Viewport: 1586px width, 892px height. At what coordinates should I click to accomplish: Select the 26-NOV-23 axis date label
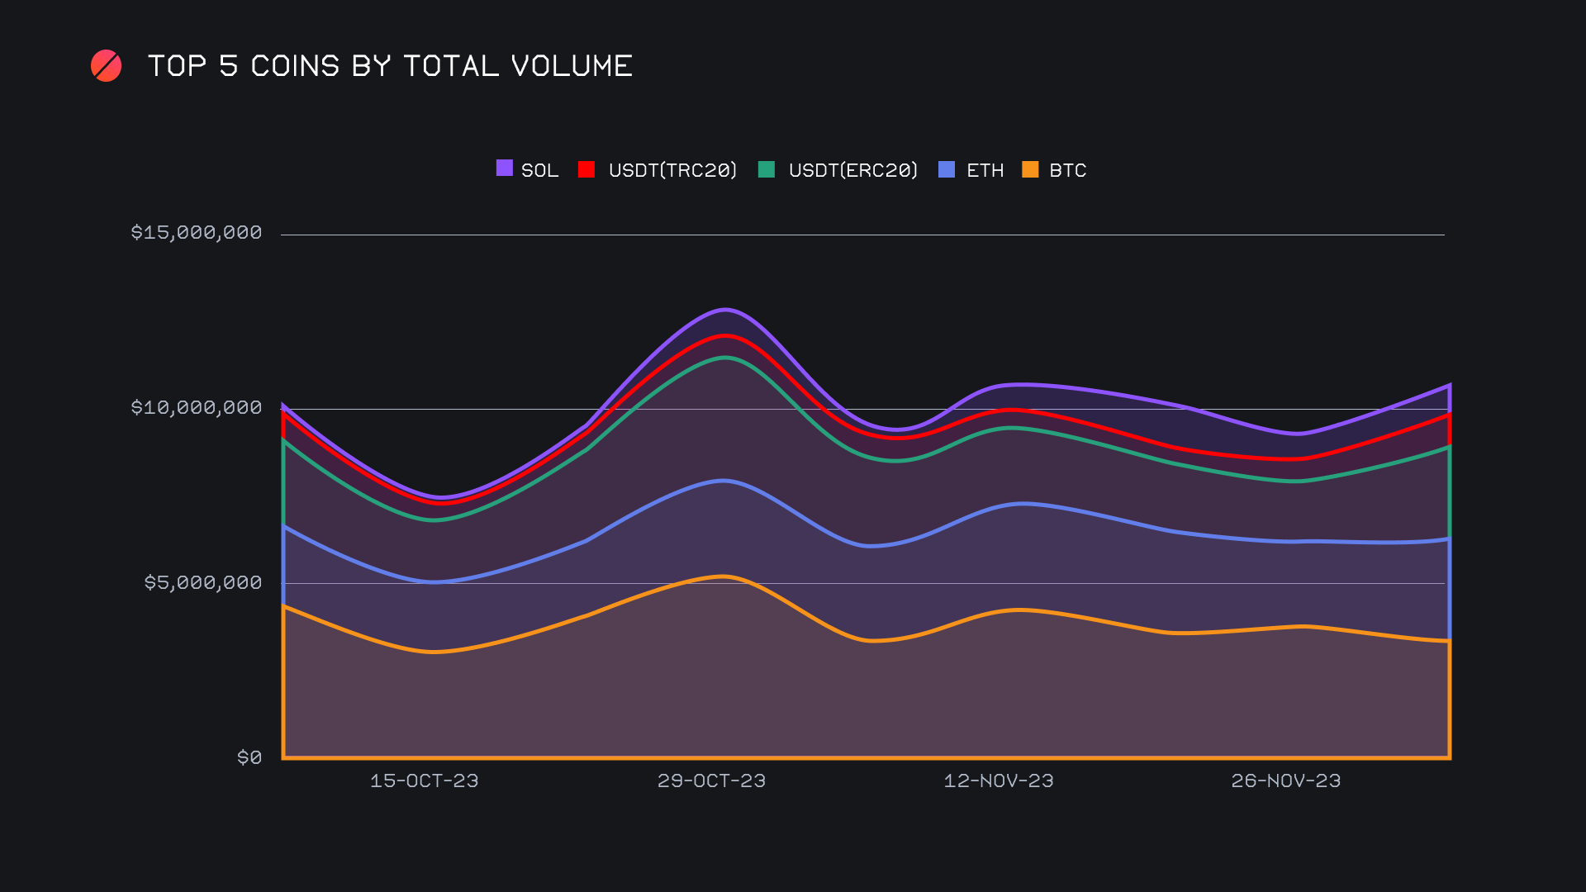(x=1285, y=781)
